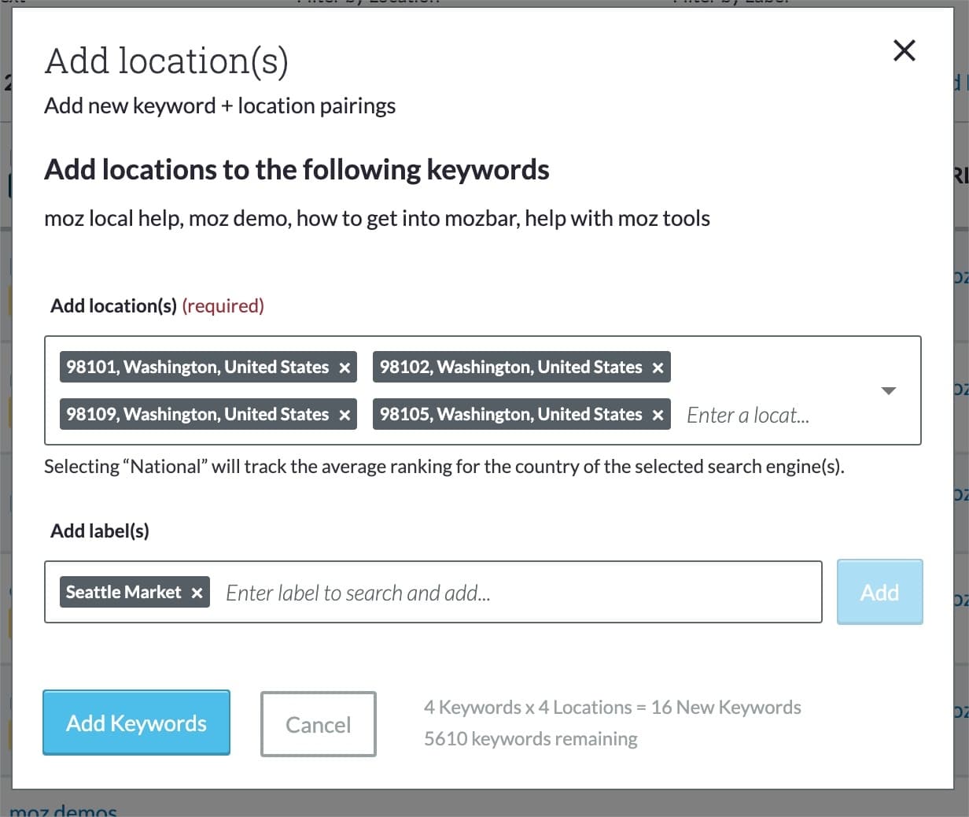This screenshot has height=817, width=969.
Task: Click the 5610 keywords remaining counter
Action: [531, 738]
